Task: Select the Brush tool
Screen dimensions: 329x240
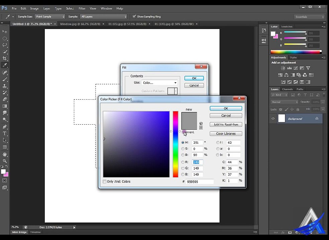Action: (5, 79)
